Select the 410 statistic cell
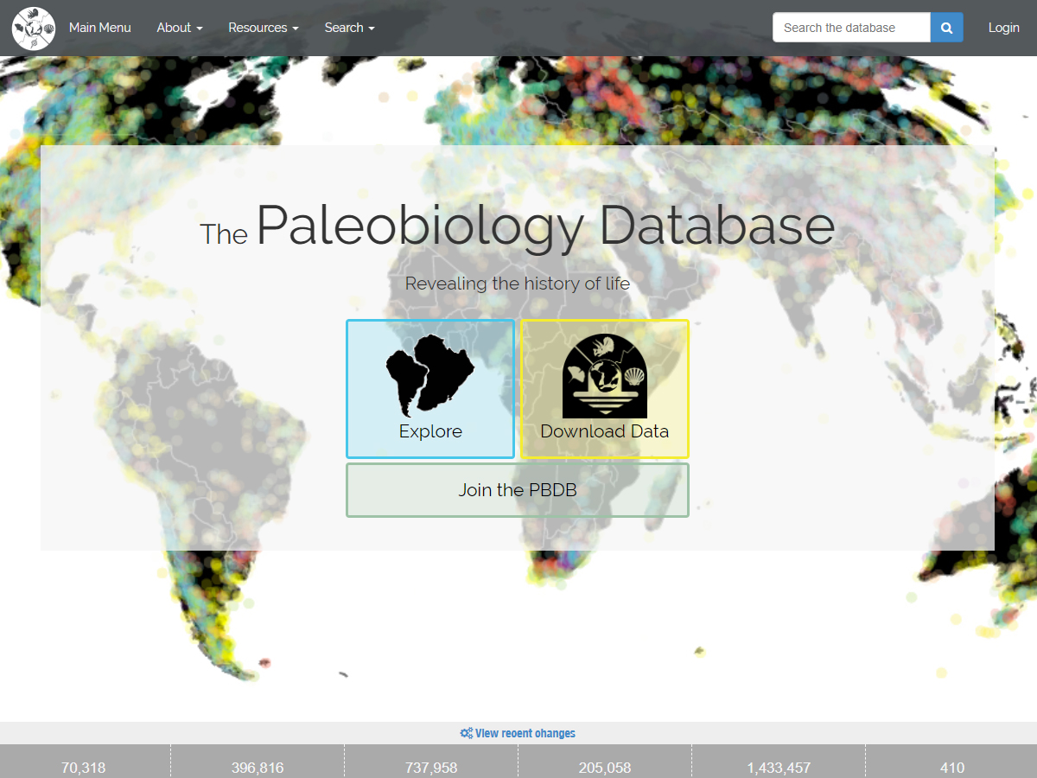The height and width of the screenshot is (778, 1037). (x=952, y=767)
